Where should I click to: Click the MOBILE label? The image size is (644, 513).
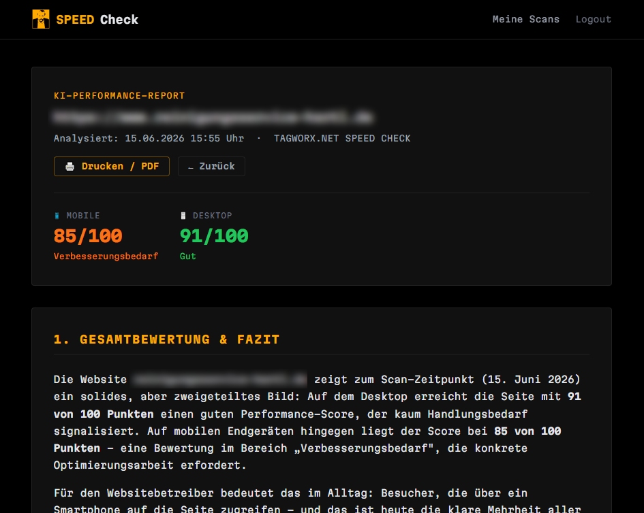click(x=83, y=216)
